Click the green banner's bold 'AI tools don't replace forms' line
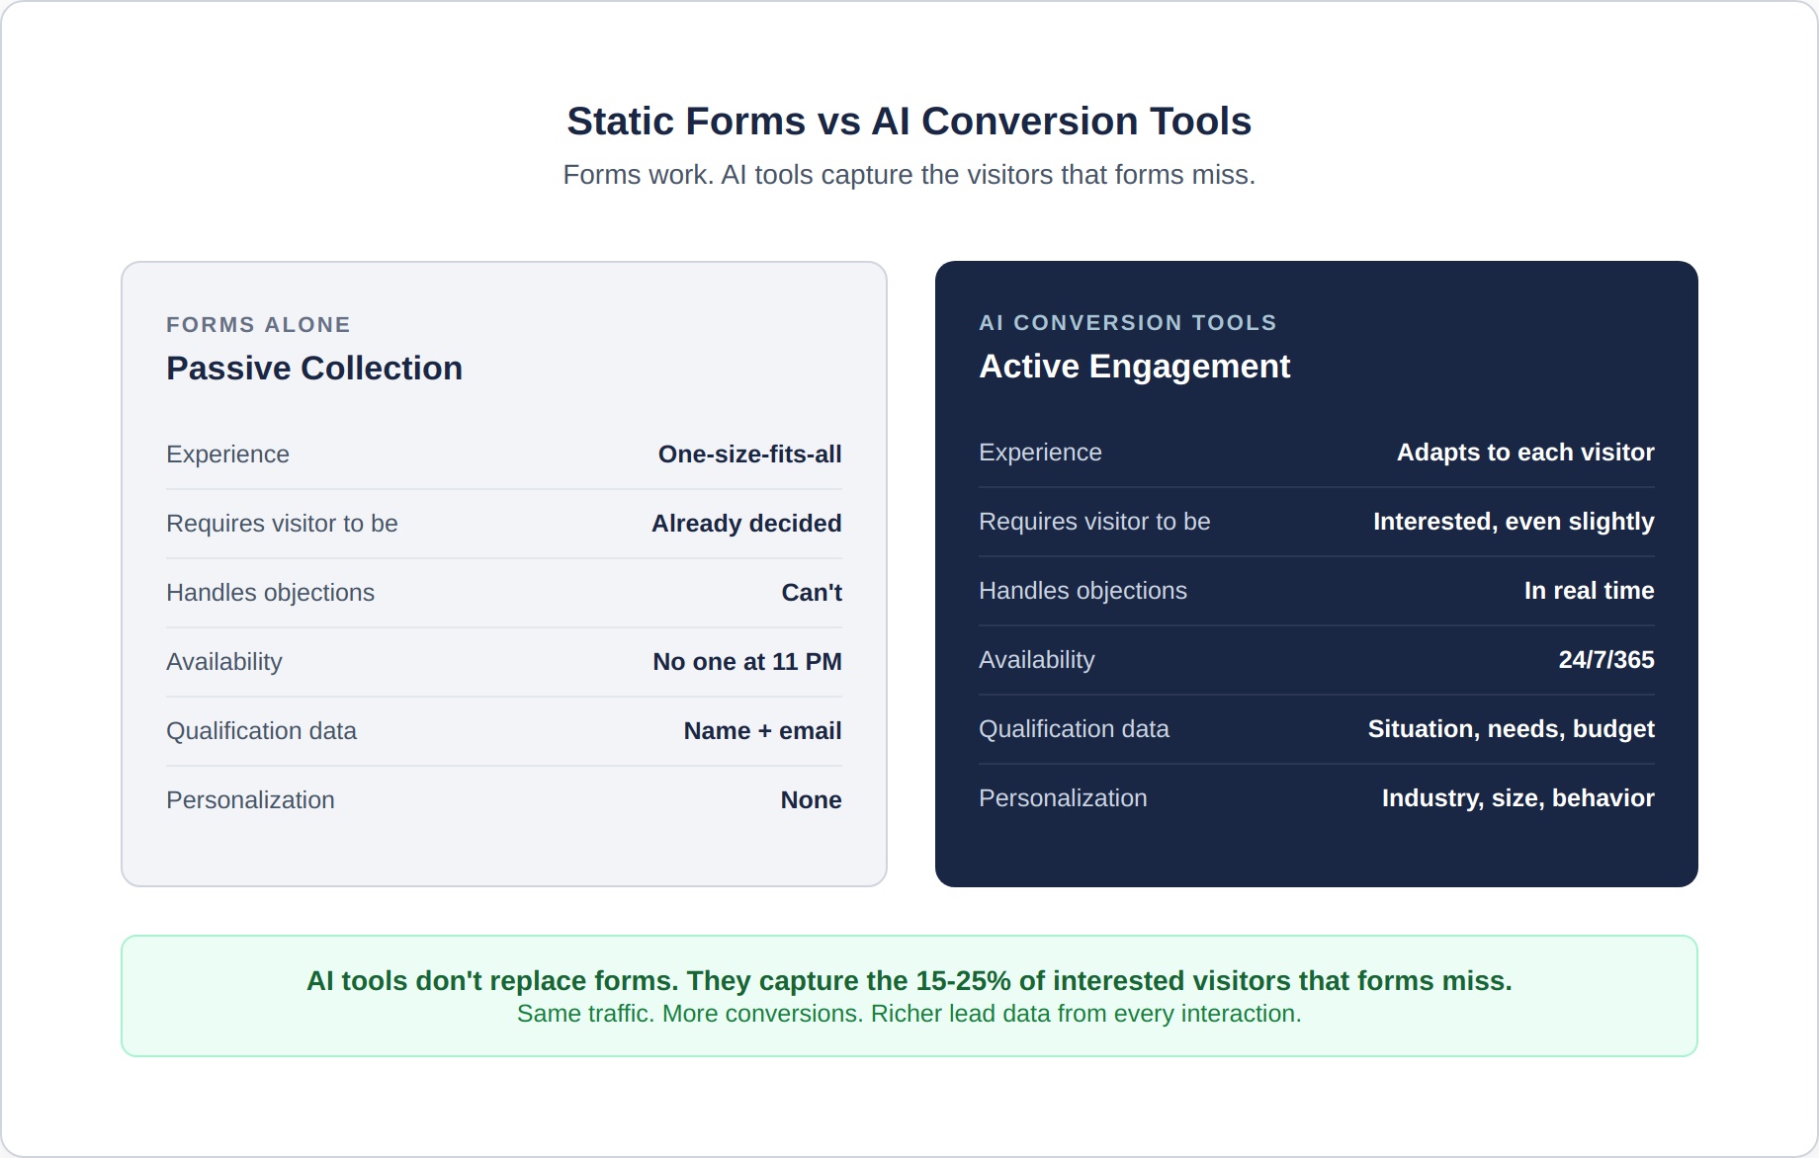 pos(909,981)
